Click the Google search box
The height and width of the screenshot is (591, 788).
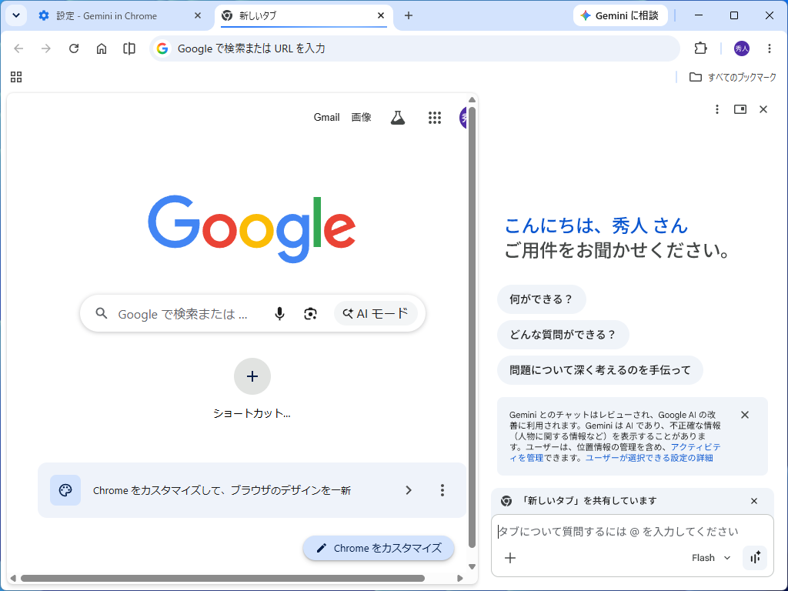[x=252, y=314]
